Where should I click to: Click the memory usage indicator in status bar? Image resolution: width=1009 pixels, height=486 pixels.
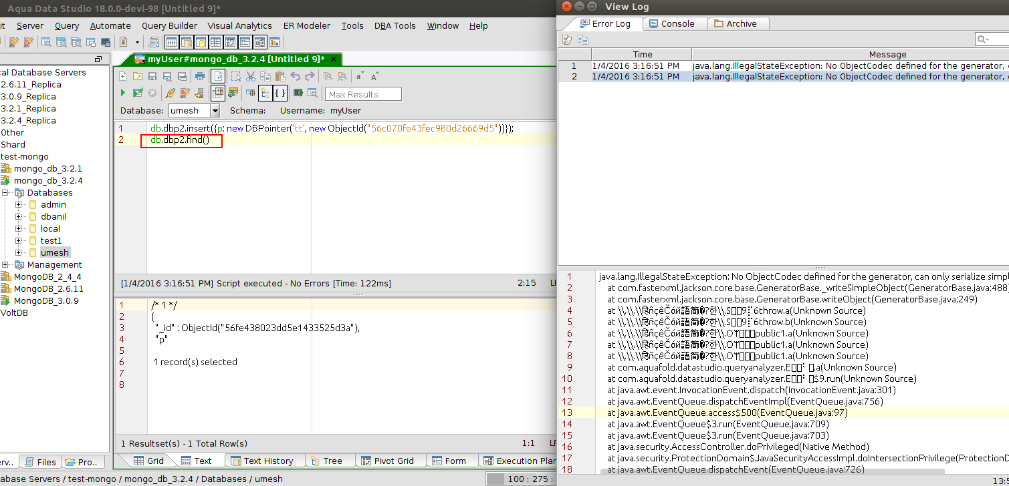[520, 479]
